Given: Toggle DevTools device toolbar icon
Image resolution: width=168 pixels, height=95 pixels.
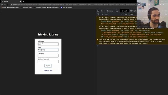Looking at the screenshot, I should tap(102, 11).
